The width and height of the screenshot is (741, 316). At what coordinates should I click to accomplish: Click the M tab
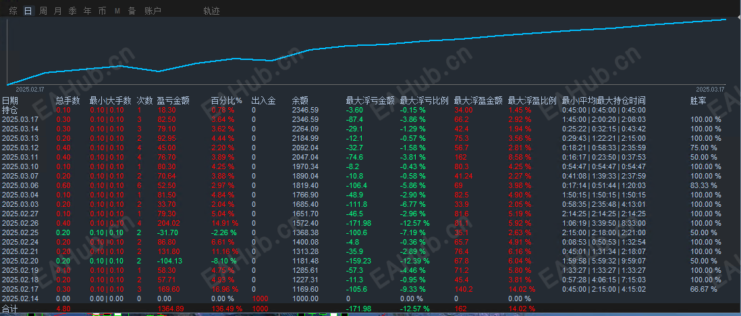tap(117, 11)
